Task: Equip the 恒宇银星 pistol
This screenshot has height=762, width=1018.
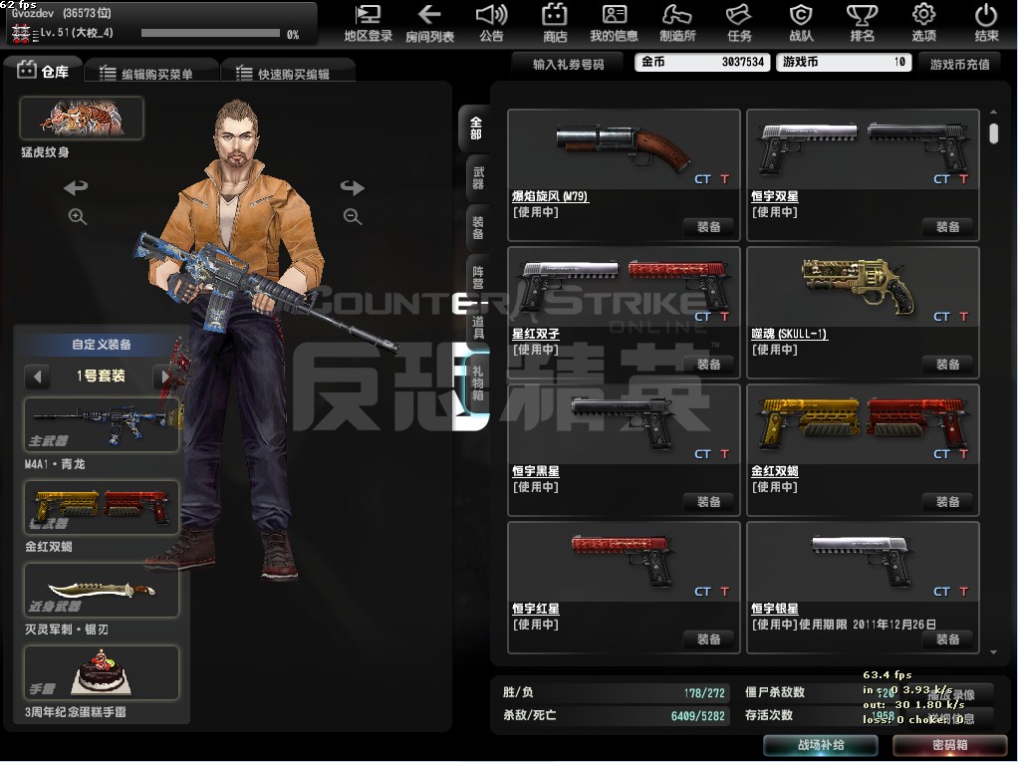Action: click(947, 639)
